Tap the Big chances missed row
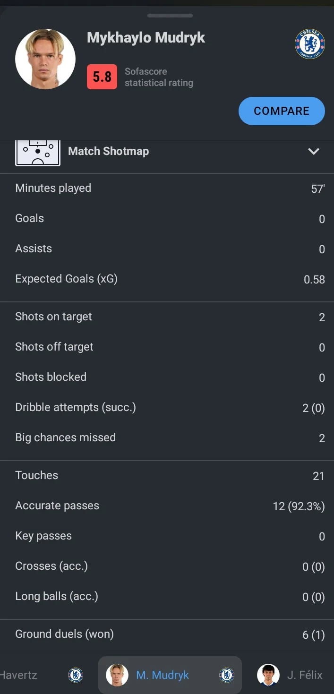334x694 pixels. point(167,438)
